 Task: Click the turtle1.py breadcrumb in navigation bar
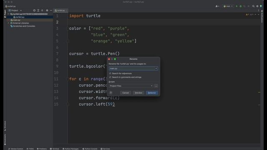point(10,6)
